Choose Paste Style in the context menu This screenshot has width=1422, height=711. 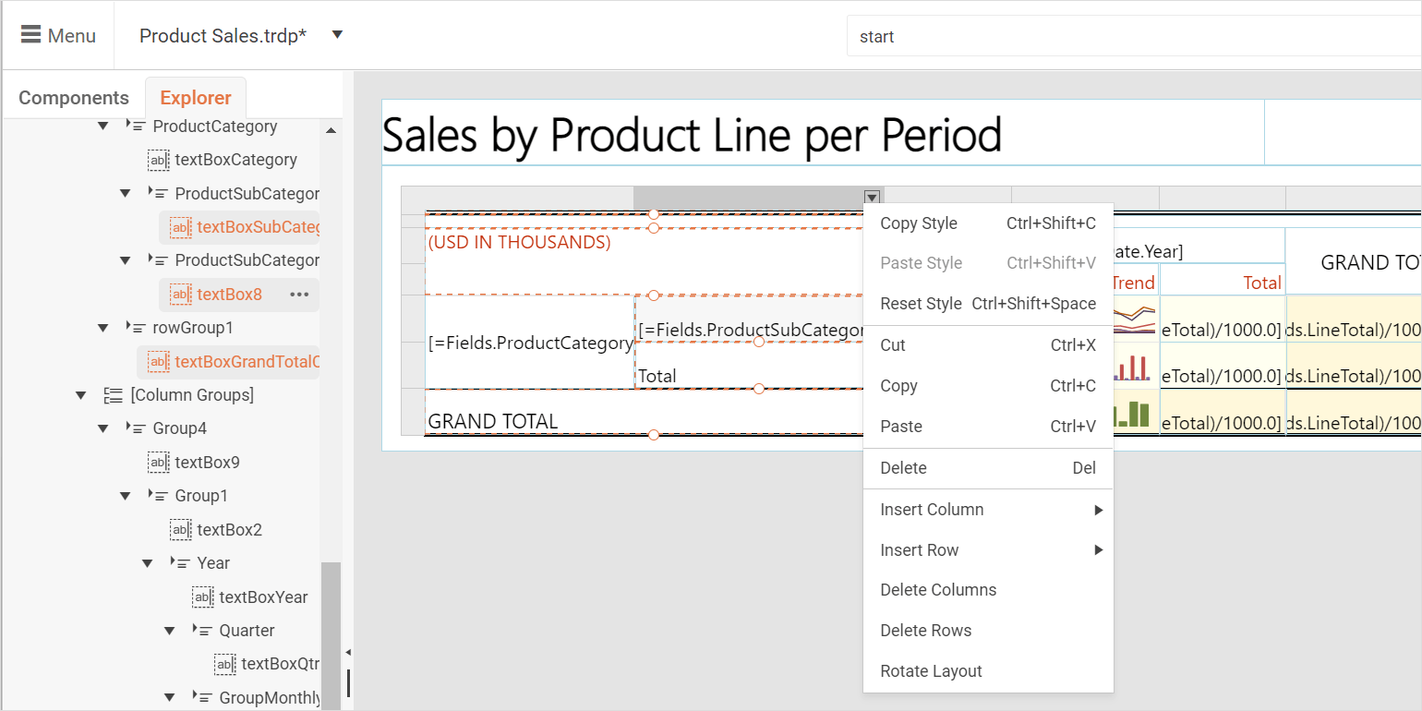click(988, 263)
